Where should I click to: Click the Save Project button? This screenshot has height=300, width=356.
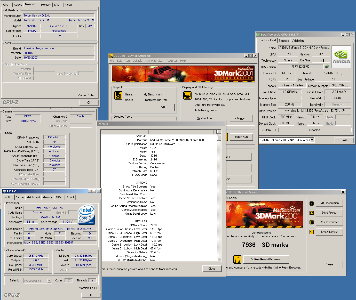click(x=329, y=213)
